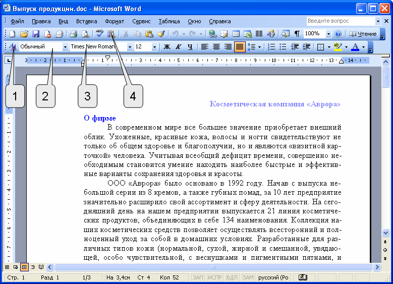
Task: Toggle italic formatting (К)
Action: (179, 46)
